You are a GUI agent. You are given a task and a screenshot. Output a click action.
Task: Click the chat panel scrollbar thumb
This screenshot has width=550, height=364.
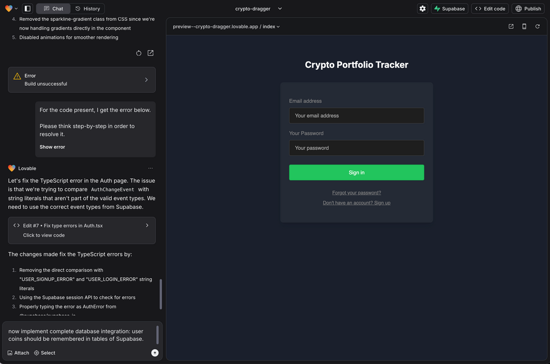click(161, 294)
